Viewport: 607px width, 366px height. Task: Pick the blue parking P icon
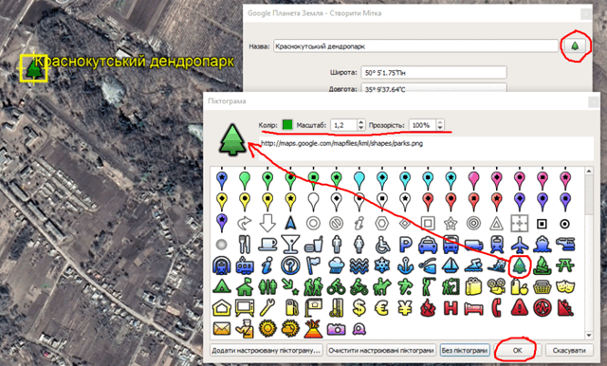[405, 245]
